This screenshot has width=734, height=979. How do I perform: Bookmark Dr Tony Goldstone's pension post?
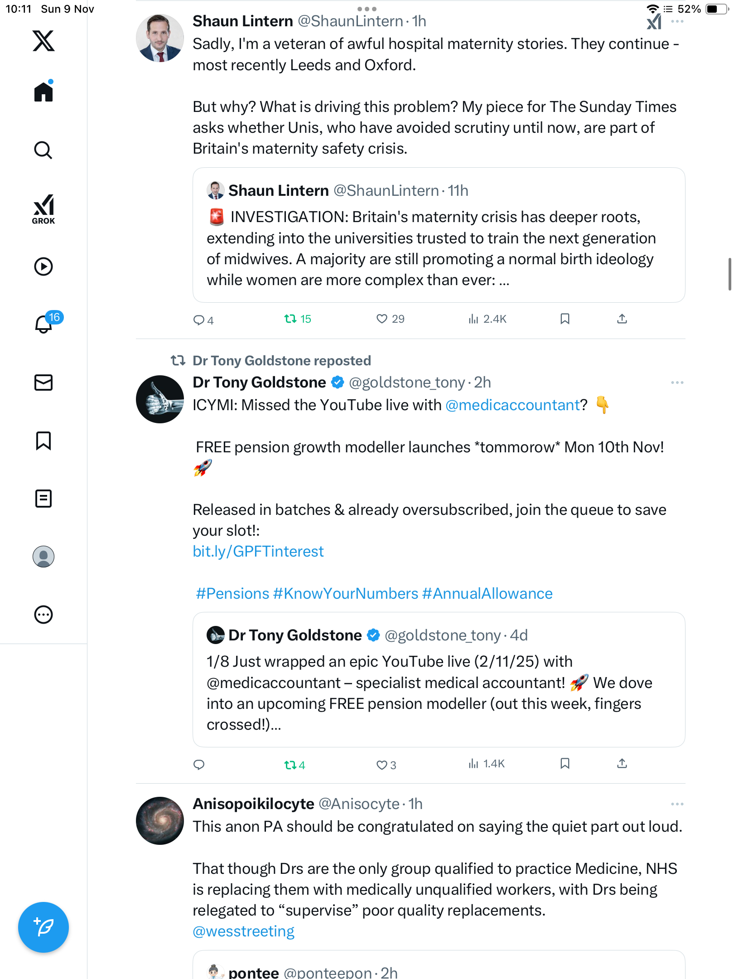(565, 764)
